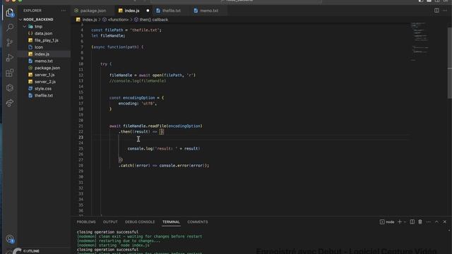Open the Run and Debug view
452x254 pixels.
(x=10, y=58)
